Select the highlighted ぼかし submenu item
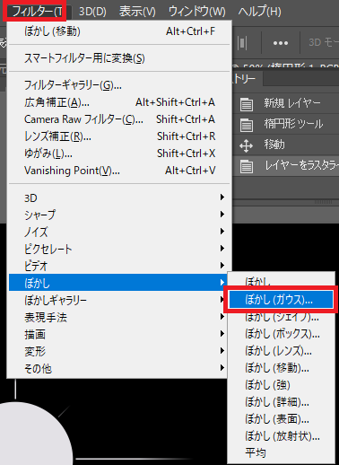339x465 pixels. (x=118, y=283)
